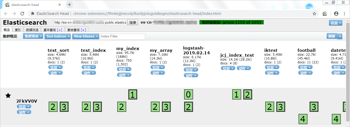The height and width of the screenshot is (127, 350).
Task: Click the 连接 connect button
Action: (133, 23)
